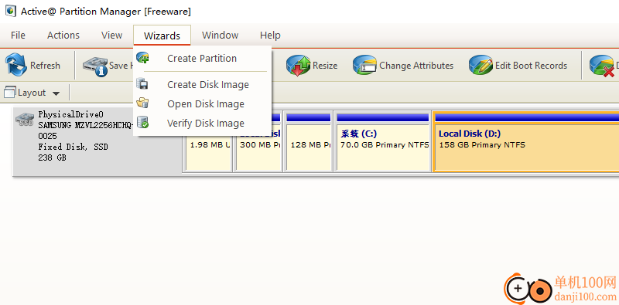Click the Change Attributes icon

364,66
